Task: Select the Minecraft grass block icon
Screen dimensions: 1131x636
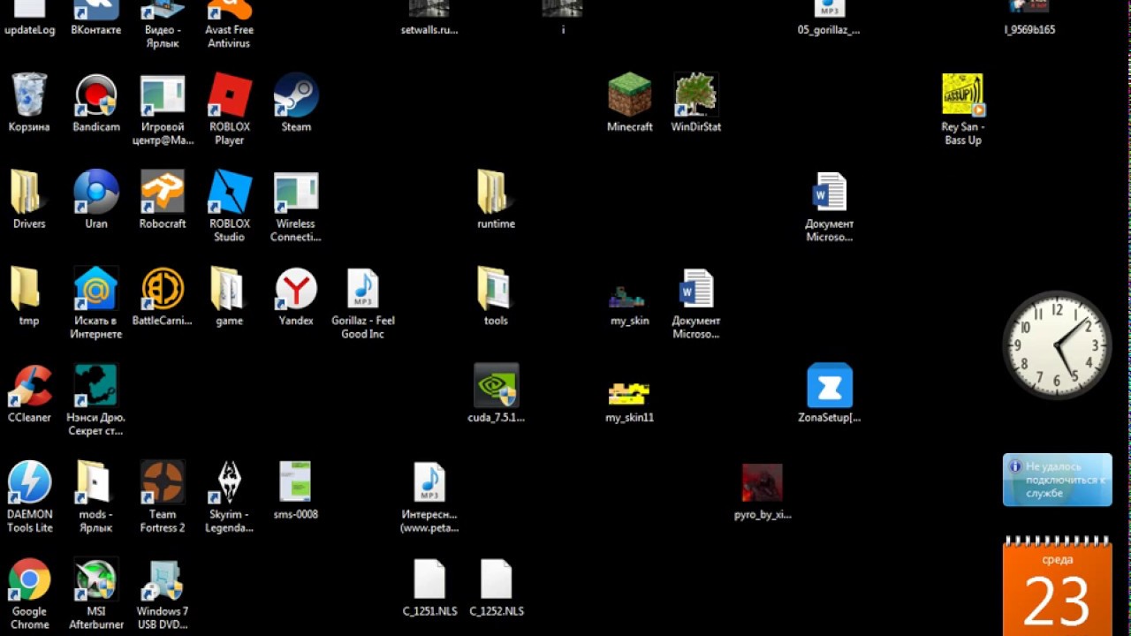Action: [630, 95]
